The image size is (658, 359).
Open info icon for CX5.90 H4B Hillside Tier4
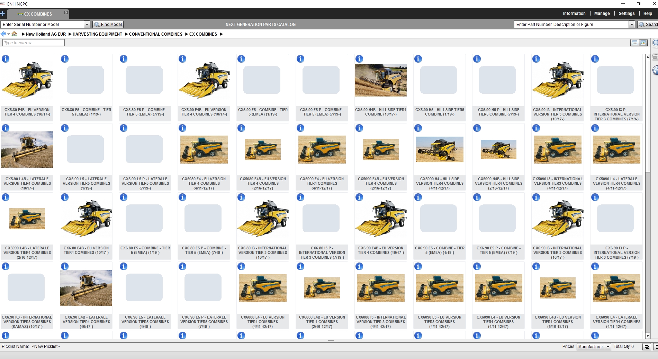coord(359,59)
